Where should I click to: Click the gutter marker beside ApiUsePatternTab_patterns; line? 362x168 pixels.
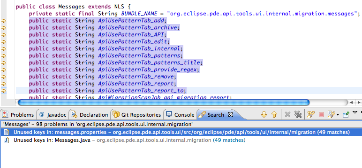[x=4, y=56]
